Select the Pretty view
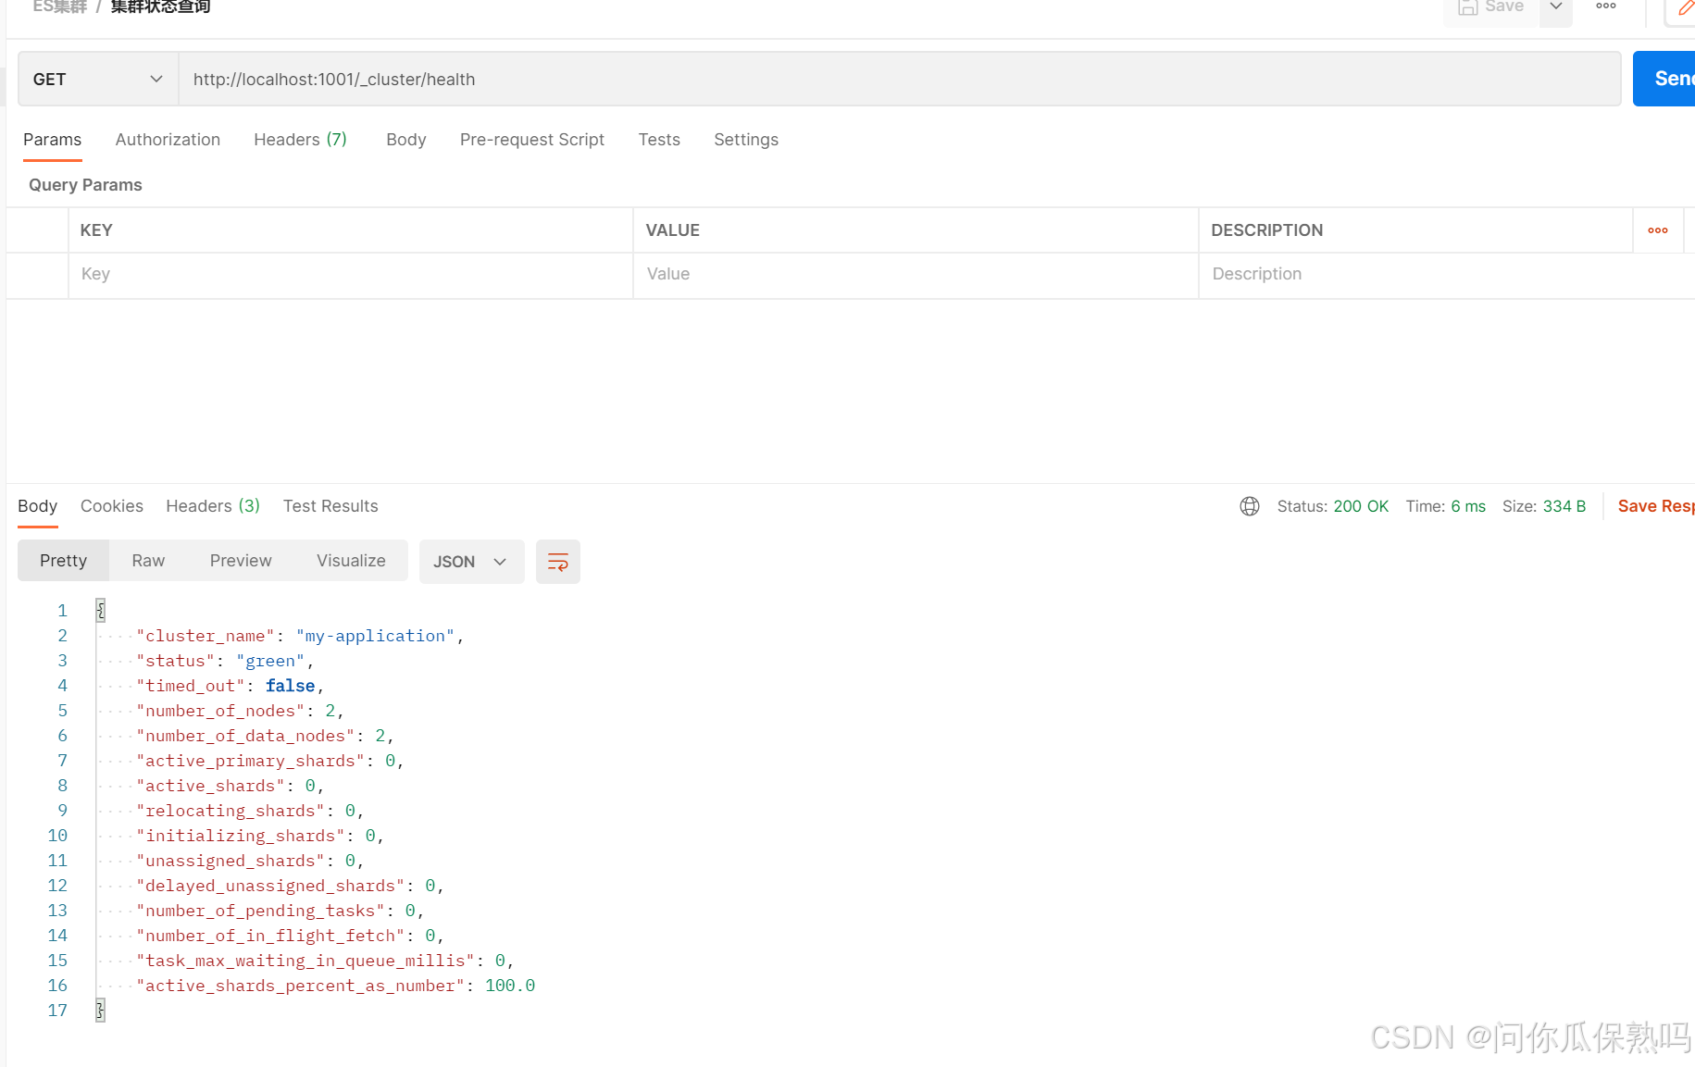The image size is (1695, 1067). click(63, 561)
